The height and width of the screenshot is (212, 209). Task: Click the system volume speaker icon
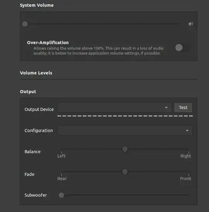(x=191, y=24)
